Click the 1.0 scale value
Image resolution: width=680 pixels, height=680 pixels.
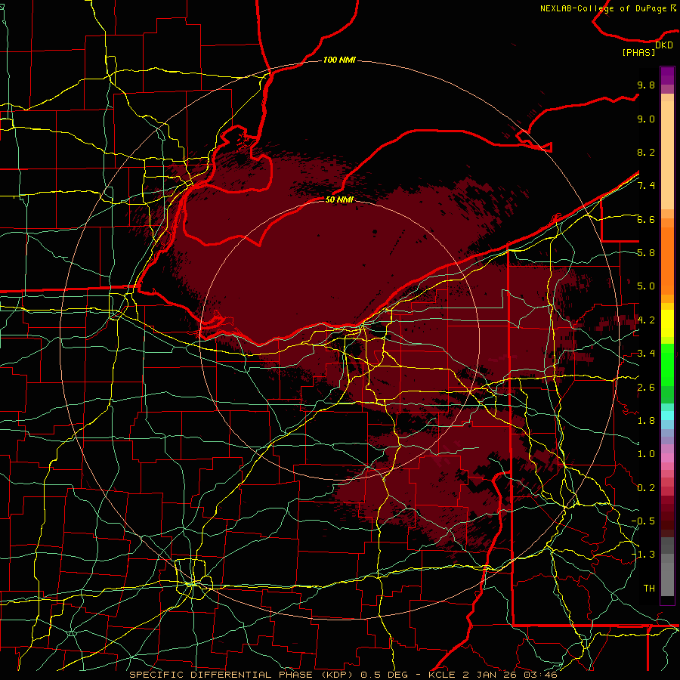click(x=646, y=454)
